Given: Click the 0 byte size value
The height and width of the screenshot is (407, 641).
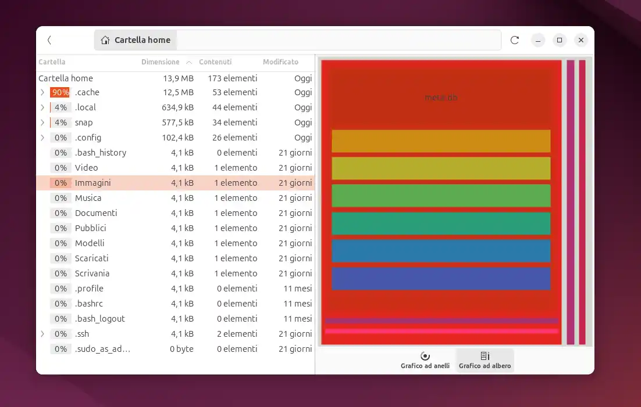Looking at the screenshot, I should click(181, 349).
